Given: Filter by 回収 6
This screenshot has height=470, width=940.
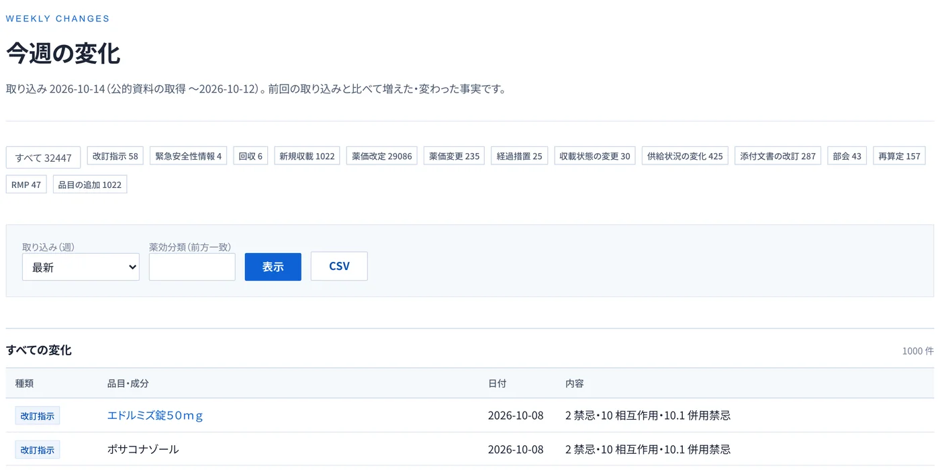Looking at the screenshot, I should (x=251, y=156).
